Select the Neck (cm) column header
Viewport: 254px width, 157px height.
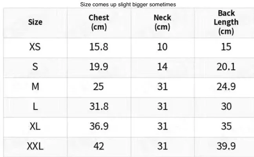click(x=162, y=22)
